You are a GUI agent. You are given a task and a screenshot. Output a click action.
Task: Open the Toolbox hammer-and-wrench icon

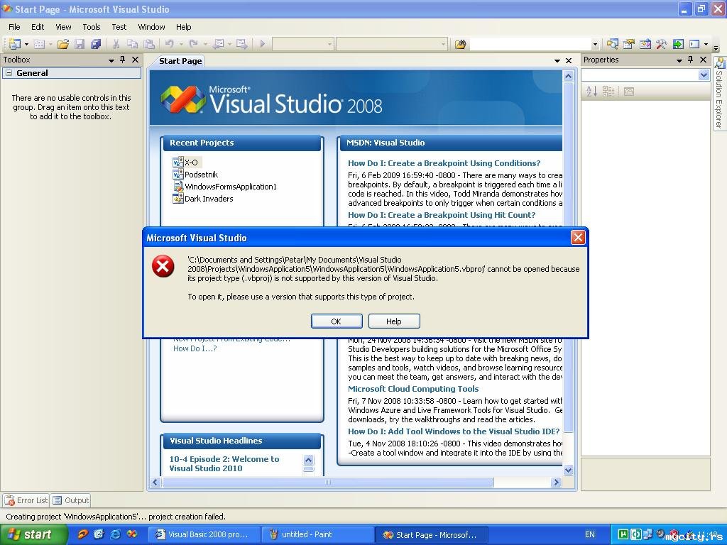[x=661, y=44]
